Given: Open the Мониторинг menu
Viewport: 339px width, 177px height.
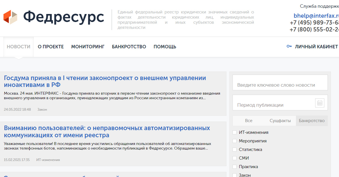Looking at the screenshot, I should 88,47.
